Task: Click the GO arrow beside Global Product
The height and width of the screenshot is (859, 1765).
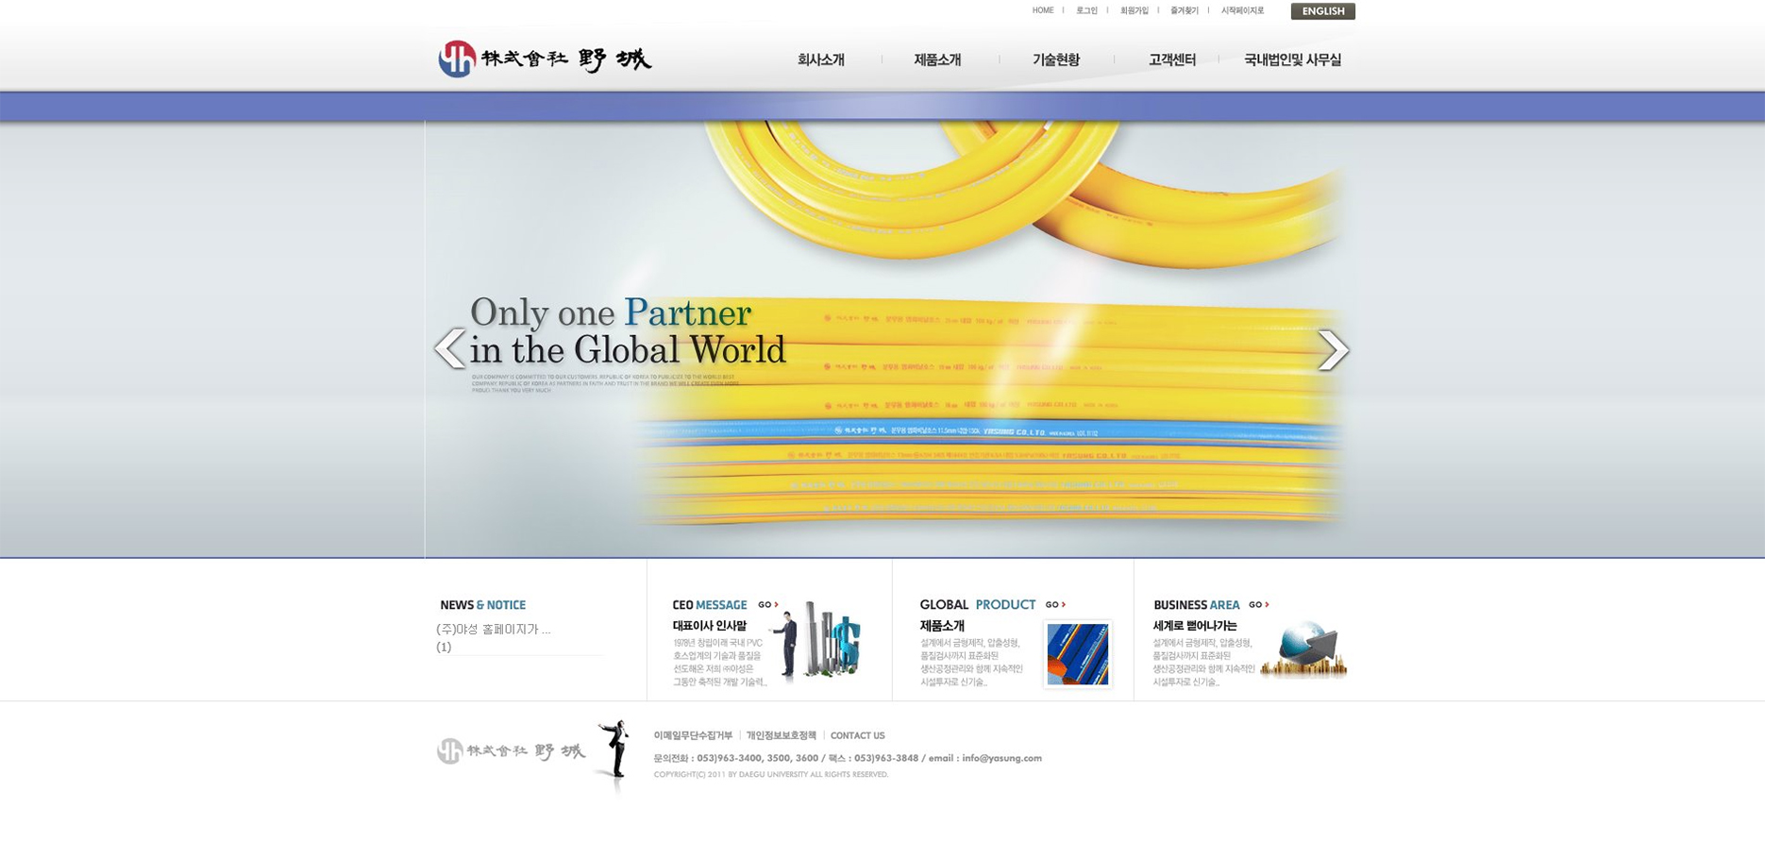Action: point(1055,605)
